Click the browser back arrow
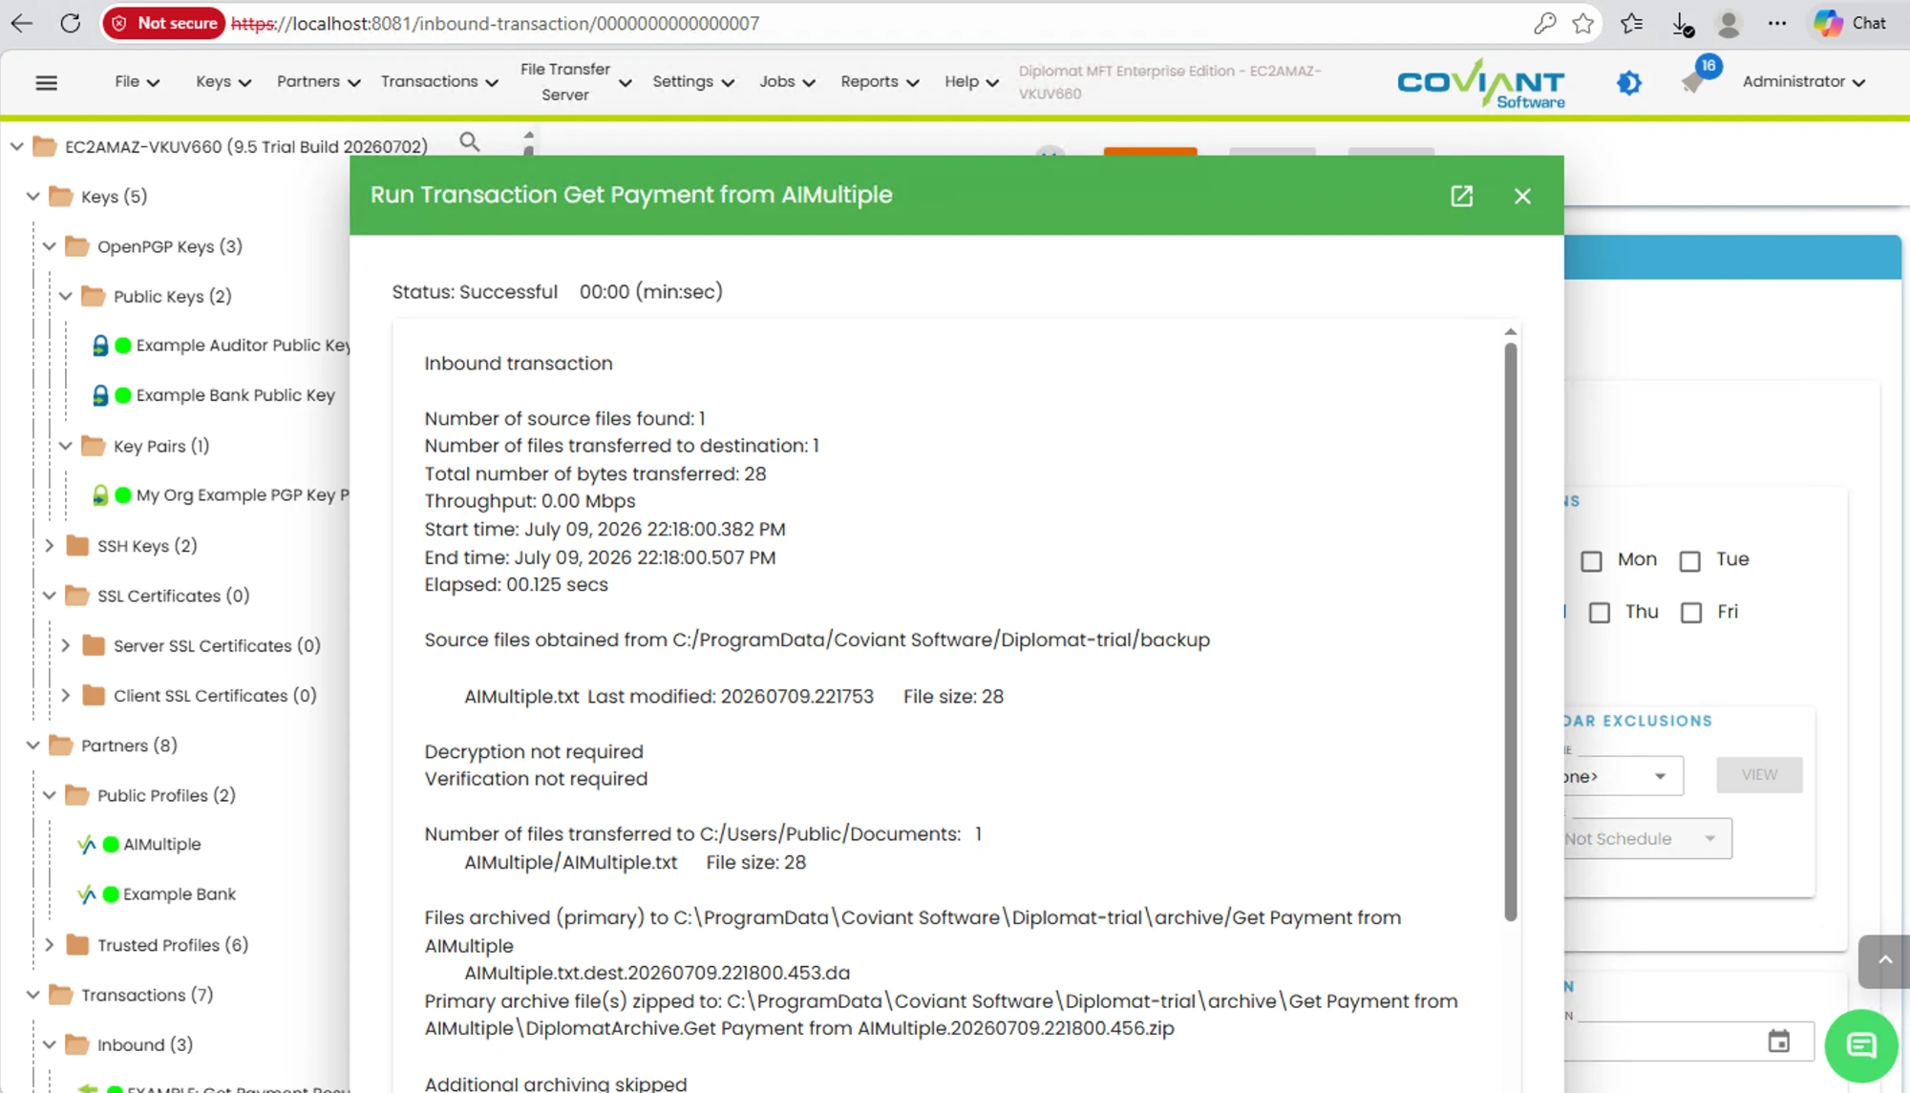This screenshot has width=1910, height=1093. click(x=22, y=23)
